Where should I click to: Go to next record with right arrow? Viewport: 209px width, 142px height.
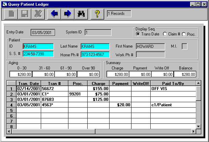pos(68,14)
